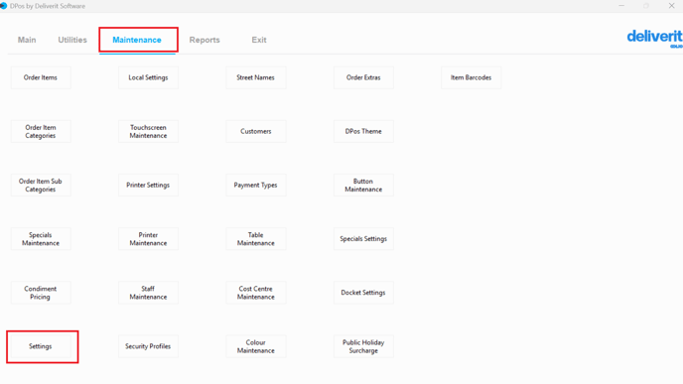The height and width of the screenshot is (384, 683).
Task: Click the DPos app icon in title bar
Action: pos(4,6)
